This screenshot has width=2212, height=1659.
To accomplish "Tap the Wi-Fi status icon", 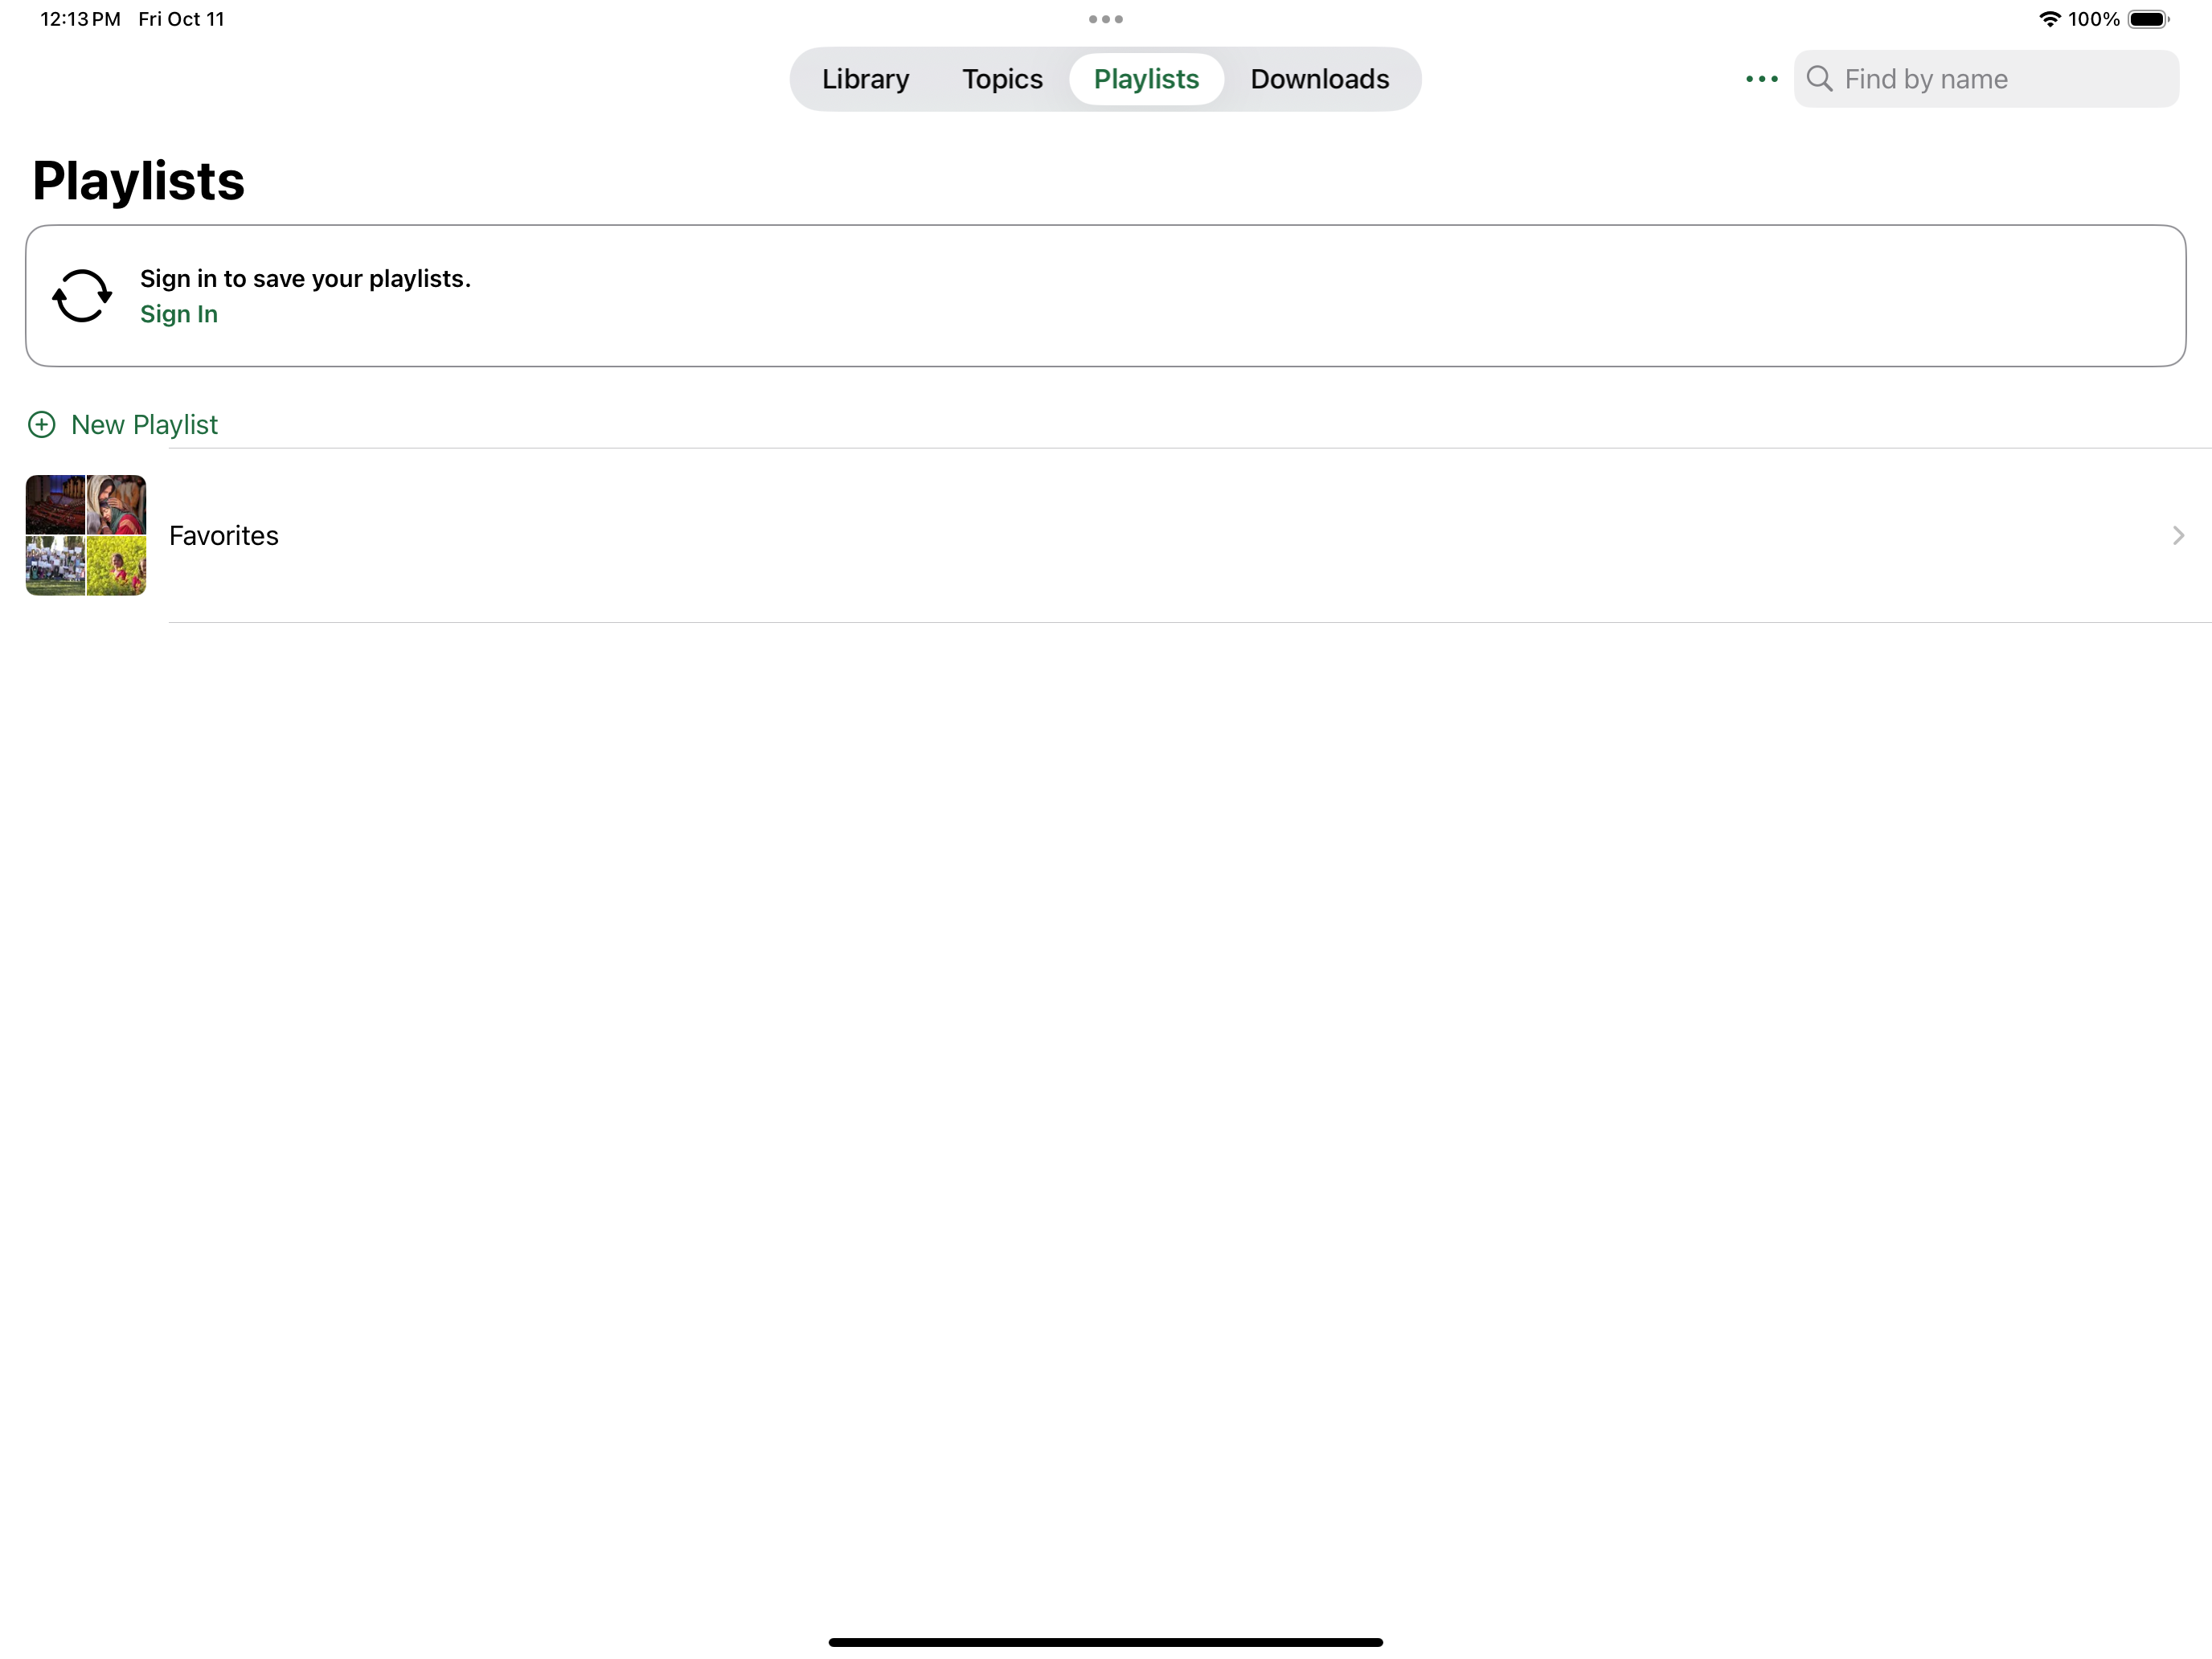I will pyautogui.click(x=2049, y=19).
